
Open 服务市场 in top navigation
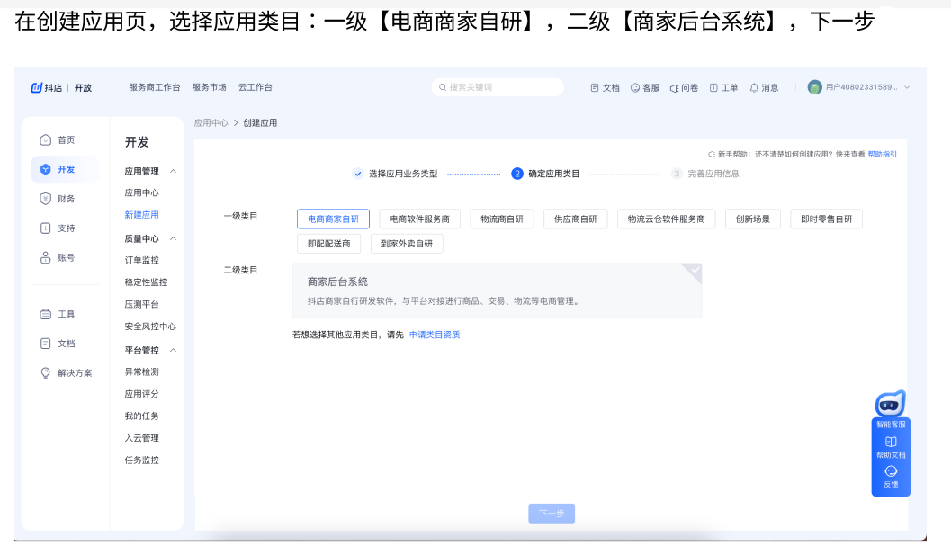click(210, 87)
